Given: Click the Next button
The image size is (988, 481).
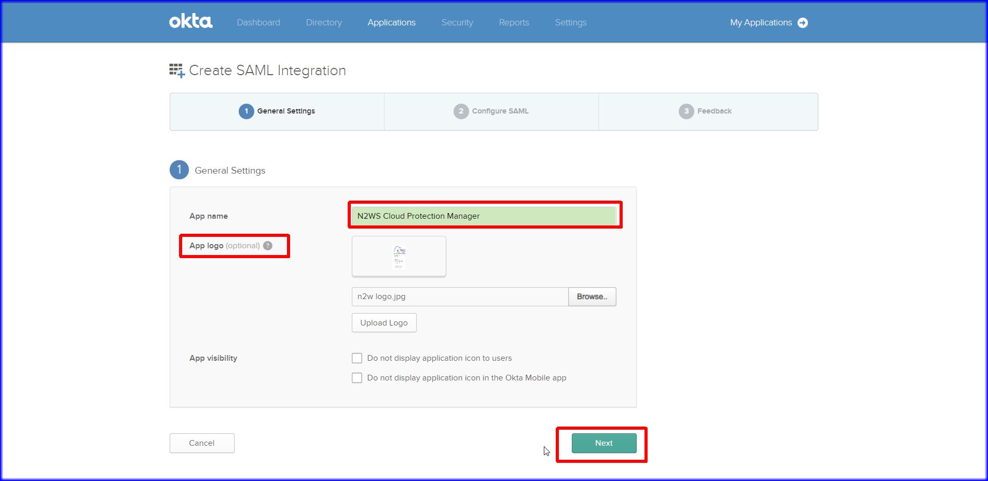Looking at the screenshot, I should (604, 443).
